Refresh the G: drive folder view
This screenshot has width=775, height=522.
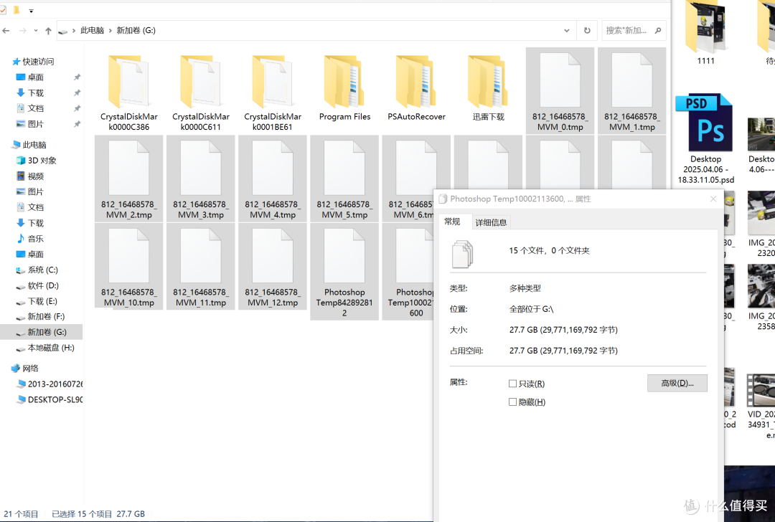click(587, 31)
